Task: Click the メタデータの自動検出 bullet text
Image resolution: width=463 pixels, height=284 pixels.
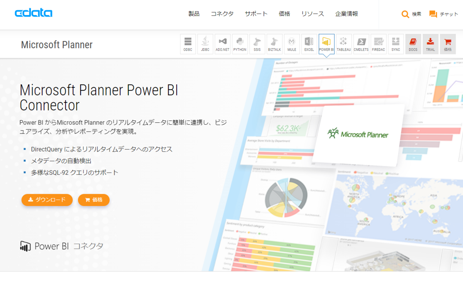Action: (61, 161)
